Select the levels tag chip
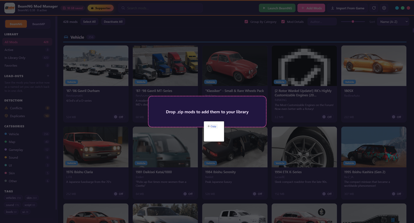414x223 pixels. (11, 212)
